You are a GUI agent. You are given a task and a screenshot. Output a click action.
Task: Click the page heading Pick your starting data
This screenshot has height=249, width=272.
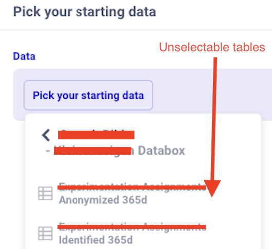click(85, 12)
